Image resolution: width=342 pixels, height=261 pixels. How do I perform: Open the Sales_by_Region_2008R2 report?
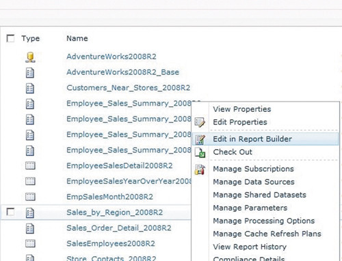point(114,213)
